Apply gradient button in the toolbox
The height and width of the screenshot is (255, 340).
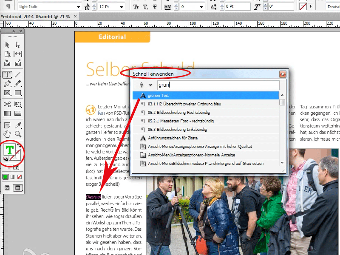(x=13, y=177)
